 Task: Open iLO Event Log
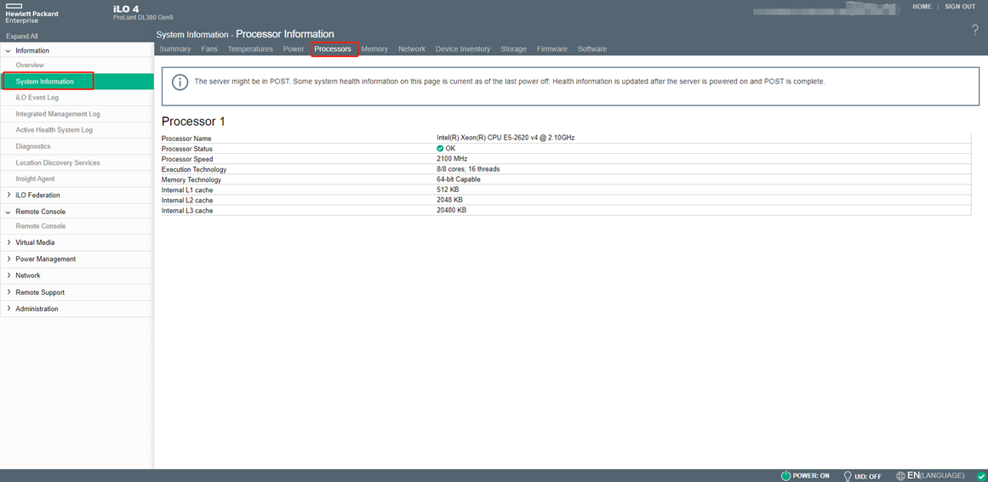[37, 98]
